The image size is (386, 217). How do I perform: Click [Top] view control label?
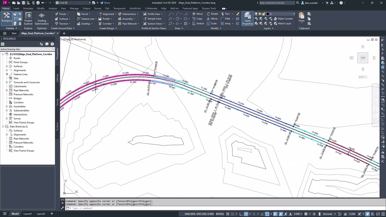point(67,39)
